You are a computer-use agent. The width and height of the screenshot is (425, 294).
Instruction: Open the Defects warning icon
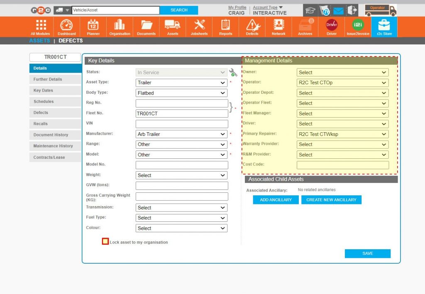click(252, 26)
